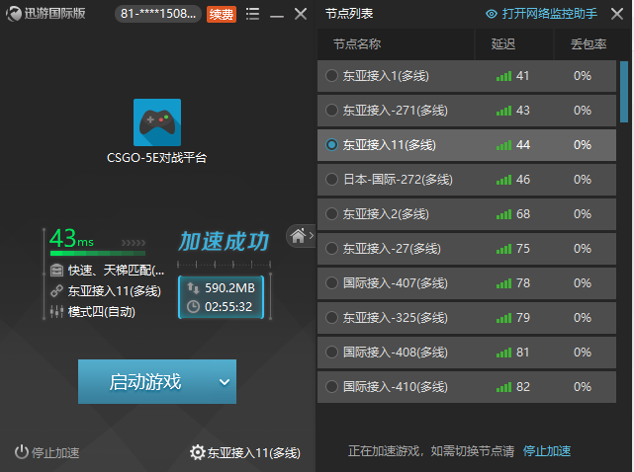Sort by 节点名称 column header
This screenshot has height=472, width=634.
396,43
